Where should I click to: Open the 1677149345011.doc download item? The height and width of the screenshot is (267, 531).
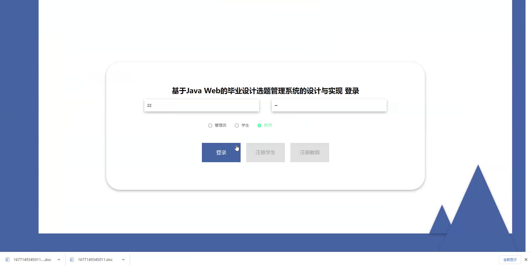(x=95, y=260)
